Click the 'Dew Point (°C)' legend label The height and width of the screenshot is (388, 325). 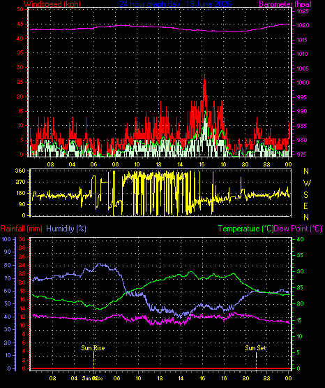[298, 229]
